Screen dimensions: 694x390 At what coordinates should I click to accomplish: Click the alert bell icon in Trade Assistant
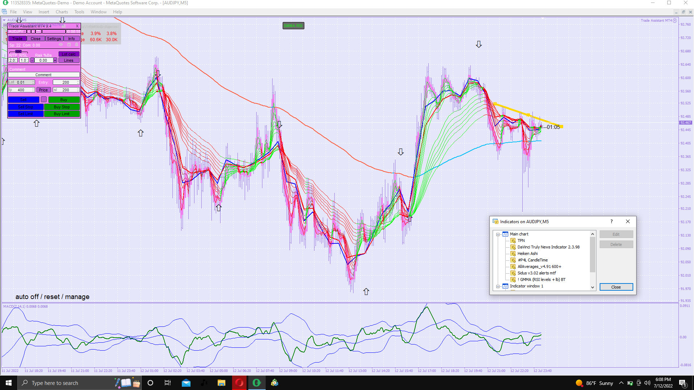(77, 44)
